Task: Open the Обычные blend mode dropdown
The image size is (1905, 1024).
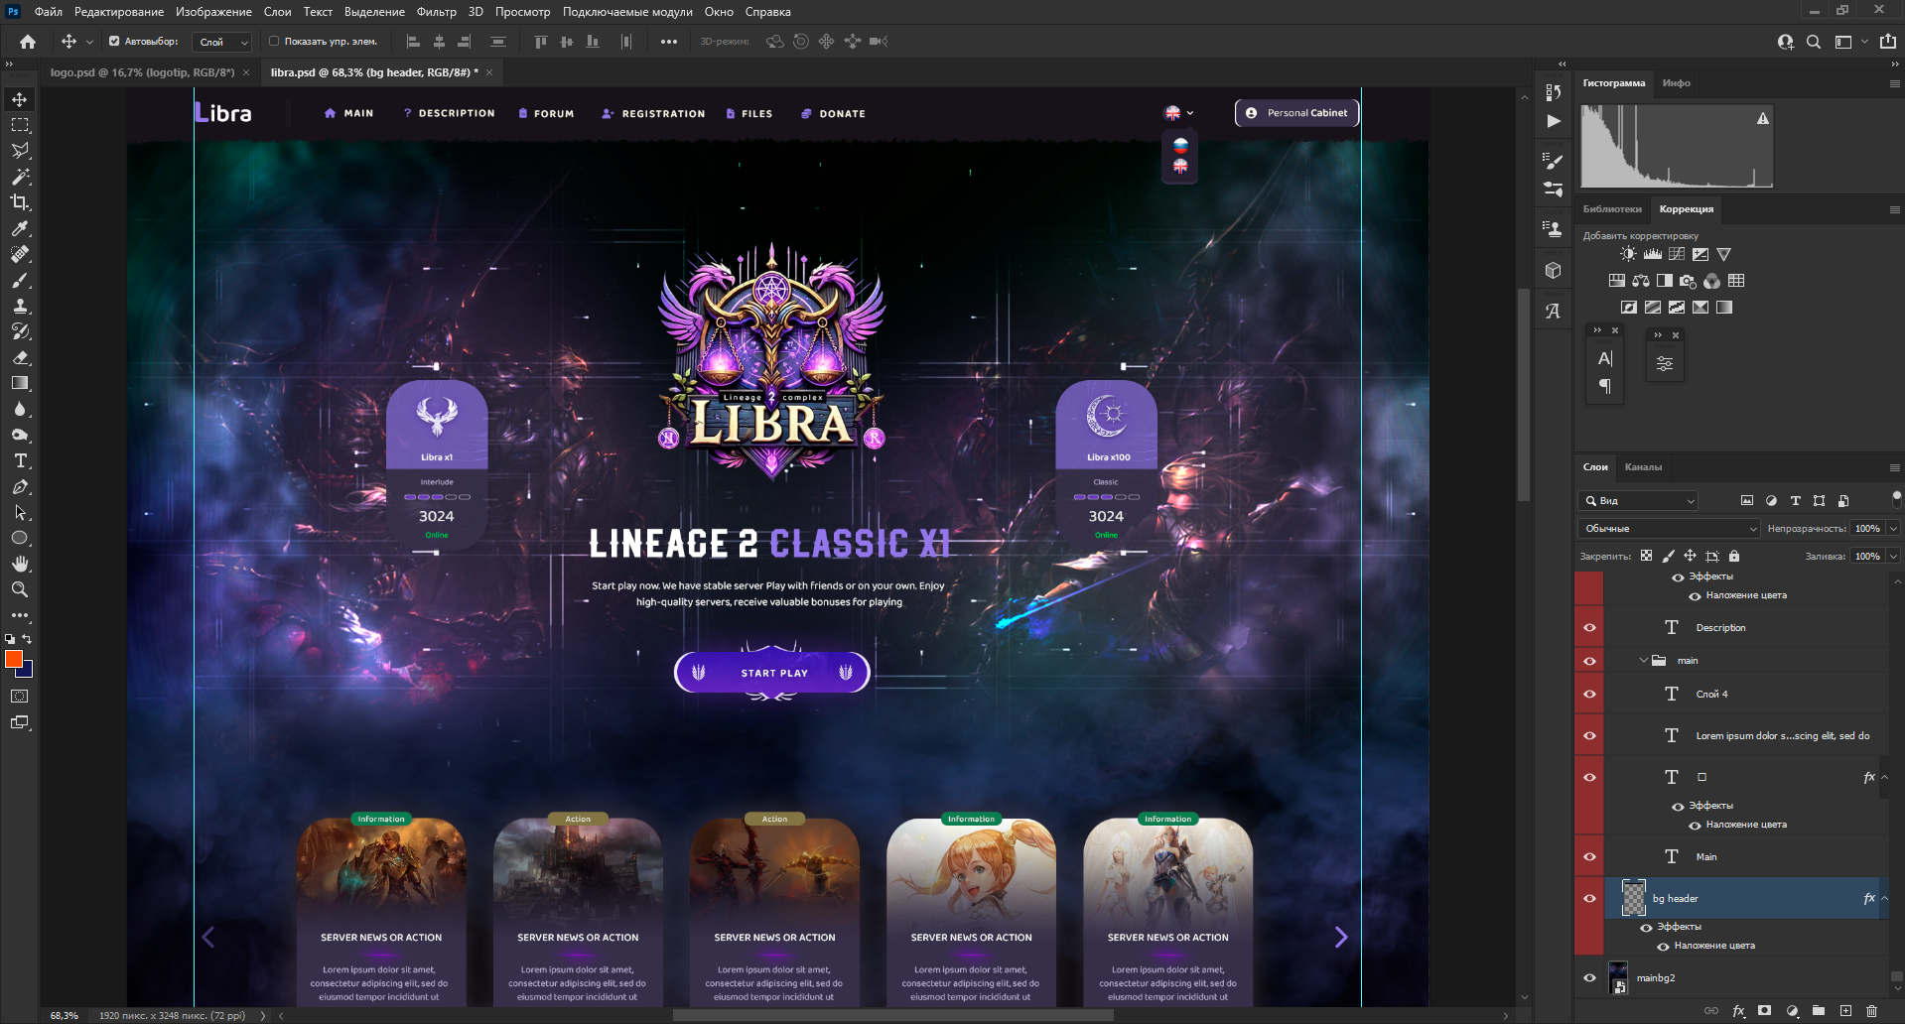Action: click(x=1669, y=529)
